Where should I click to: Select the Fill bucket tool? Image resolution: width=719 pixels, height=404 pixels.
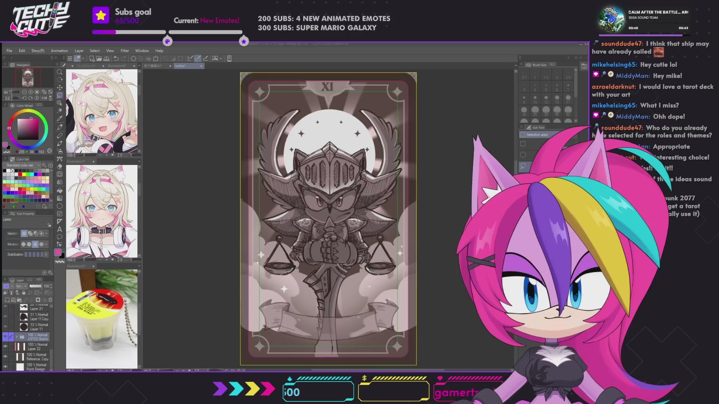click(x=60, y=190)
